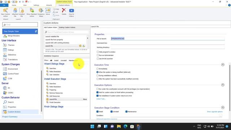Collapse the Execution Time section
Screen dimensions: 231x130
coord(223,65)
